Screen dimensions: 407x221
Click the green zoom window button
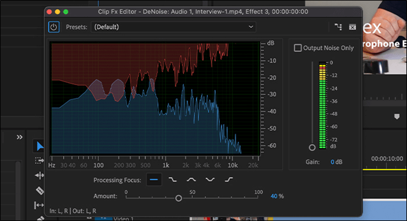[66, 12]
